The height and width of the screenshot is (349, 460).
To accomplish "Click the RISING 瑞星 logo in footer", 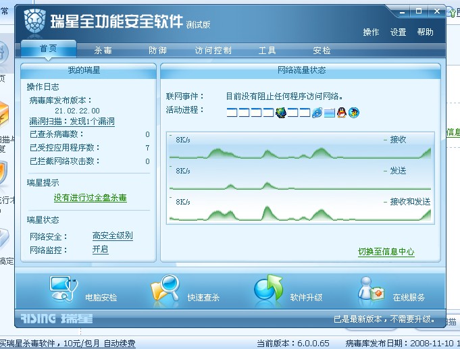I will (x=56, y=319).
